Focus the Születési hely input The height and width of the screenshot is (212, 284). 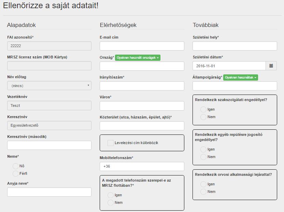click(x=235, y=46)
